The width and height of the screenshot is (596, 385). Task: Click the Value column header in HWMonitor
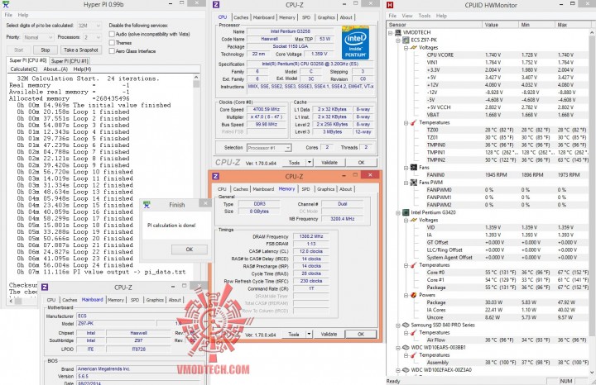501,25
